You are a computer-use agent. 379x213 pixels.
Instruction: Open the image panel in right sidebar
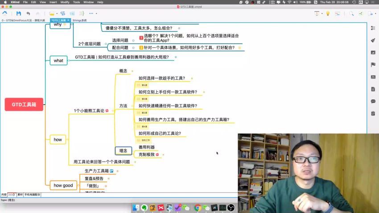point(373,53)
